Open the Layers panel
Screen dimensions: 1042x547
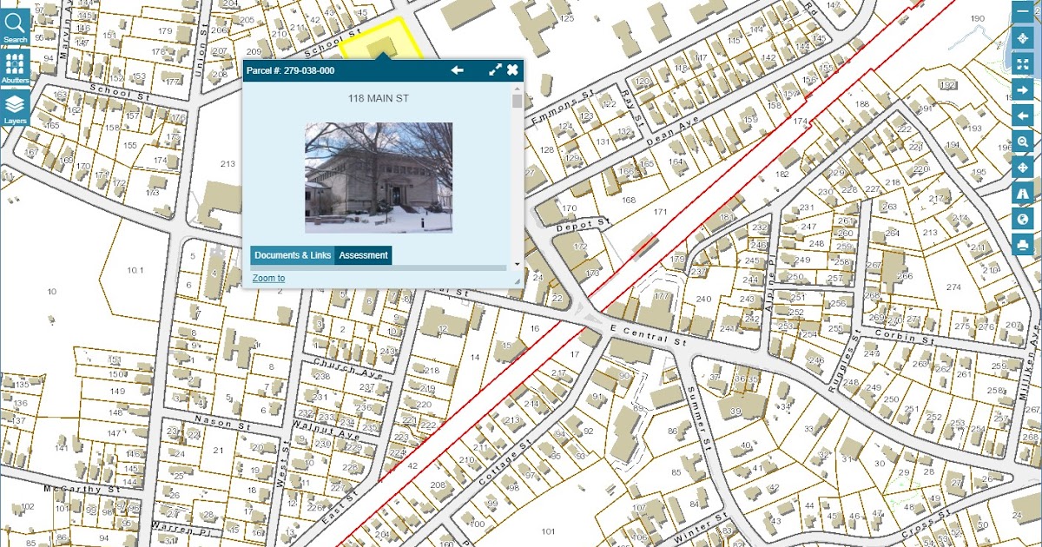pos(15,109)
